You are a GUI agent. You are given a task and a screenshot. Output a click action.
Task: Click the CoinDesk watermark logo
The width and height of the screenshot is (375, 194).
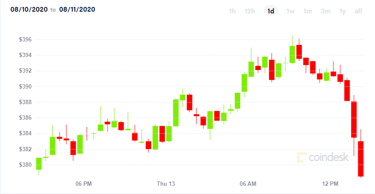pyautogui.click(x=323, y=157)
